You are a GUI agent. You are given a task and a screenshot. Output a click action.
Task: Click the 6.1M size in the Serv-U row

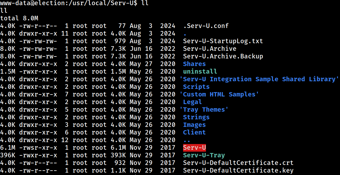click(x=118, y=148)
